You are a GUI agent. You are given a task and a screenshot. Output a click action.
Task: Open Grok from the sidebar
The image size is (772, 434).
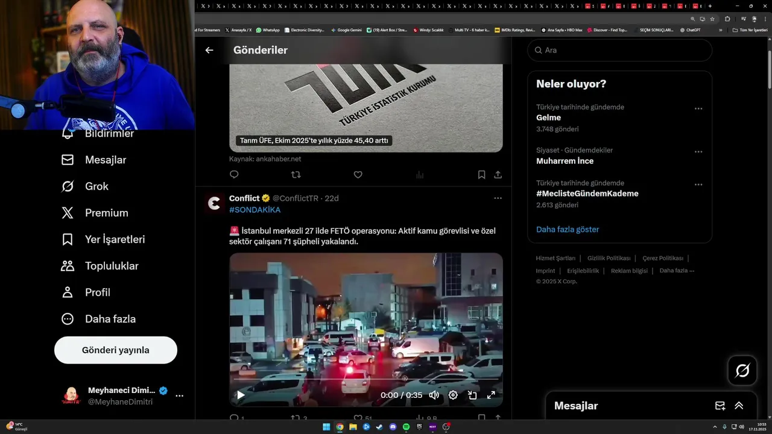click(84, 186)
